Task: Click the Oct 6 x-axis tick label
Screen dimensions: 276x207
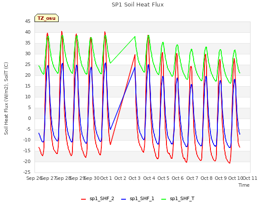Action: click(178, 178)
